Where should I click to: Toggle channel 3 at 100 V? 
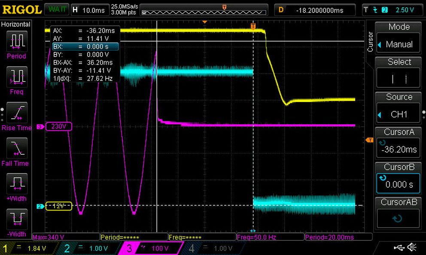pos(151,248)
